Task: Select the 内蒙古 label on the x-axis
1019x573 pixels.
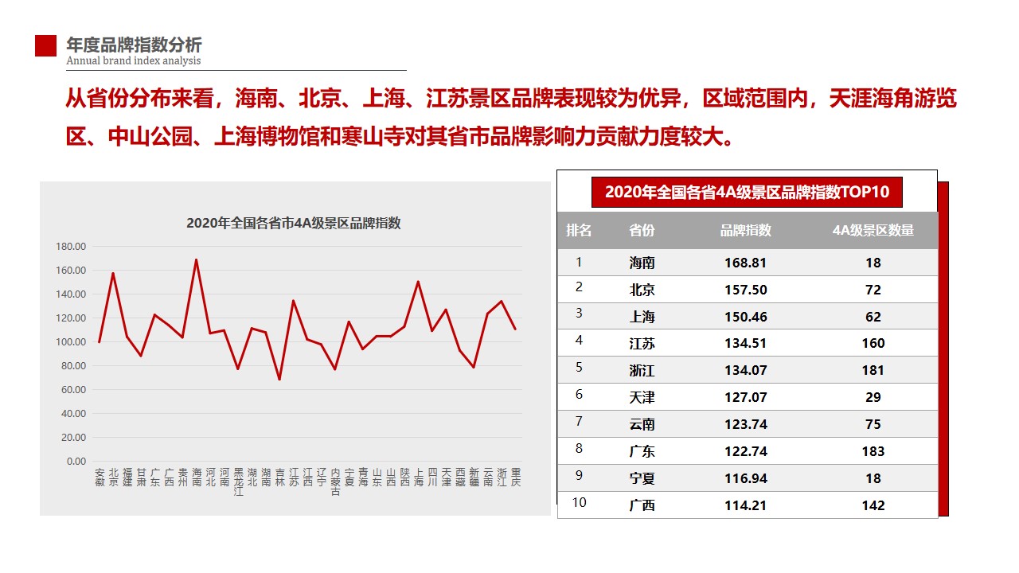Action: coord(336,482)
